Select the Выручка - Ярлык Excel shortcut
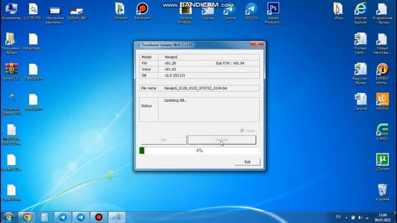 [x=360, y=73]
